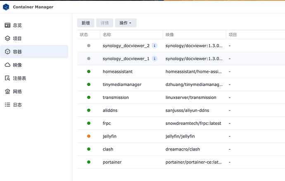Go to 日志 in the sidebar
The width and height of the screenshot is (285, 181).
(17, 105)
